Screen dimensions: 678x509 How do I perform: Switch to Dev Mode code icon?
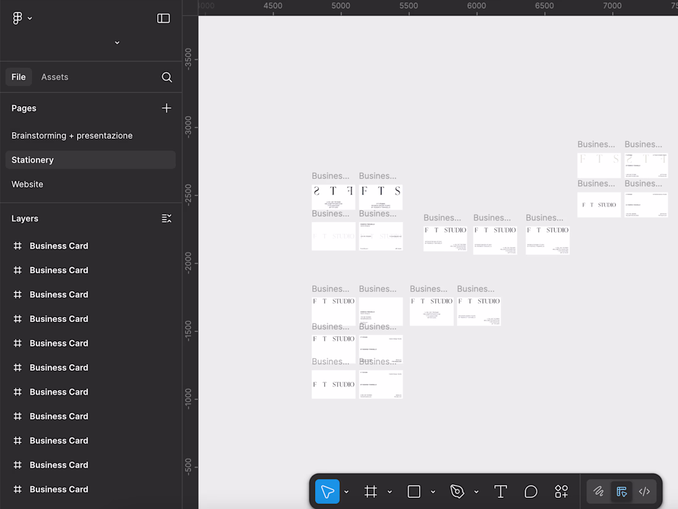click(x=644, y=491)
